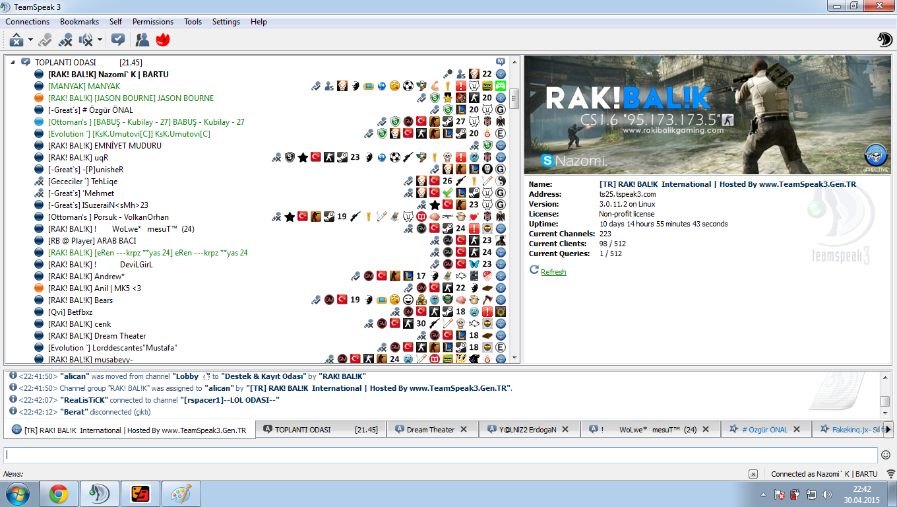Viewport: 897px width, 507px height.
Task: Open the Permissions menu
Action: pyautogui.click(x=153, y=22)
